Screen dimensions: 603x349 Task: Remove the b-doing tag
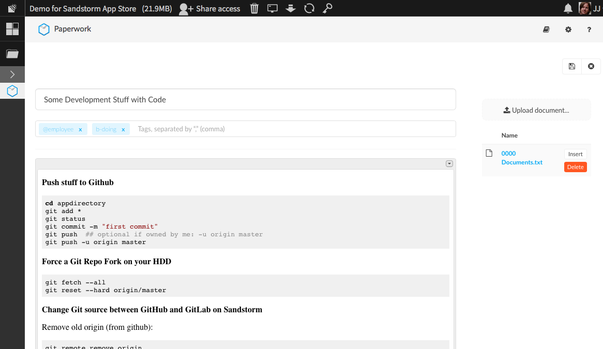[124, 130]
